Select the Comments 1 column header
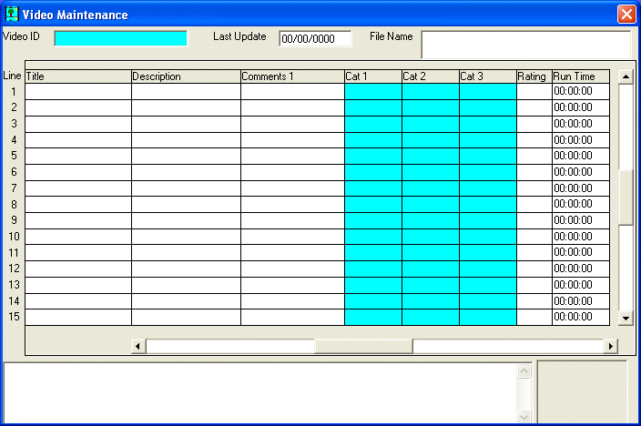The height and width of the screenshot is (426, 641). click(292, 76)
